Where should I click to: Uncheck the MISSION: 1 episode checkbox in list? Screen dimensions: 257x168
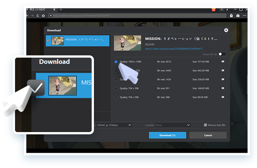point(48,41)
